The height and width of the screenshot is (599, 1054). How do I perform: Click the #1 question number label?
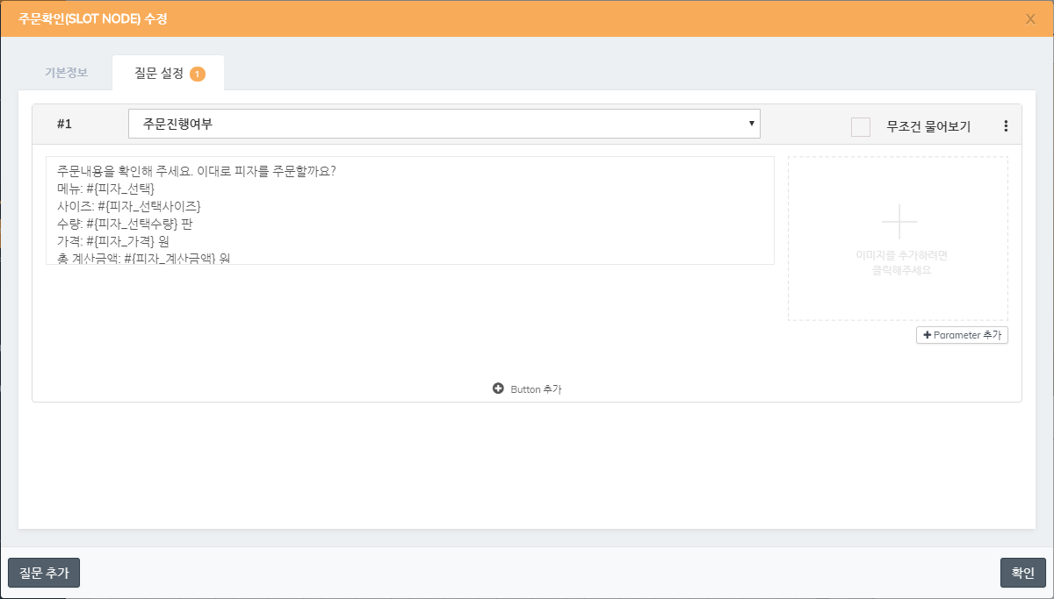pyautogui.click(x=64, y=125)
